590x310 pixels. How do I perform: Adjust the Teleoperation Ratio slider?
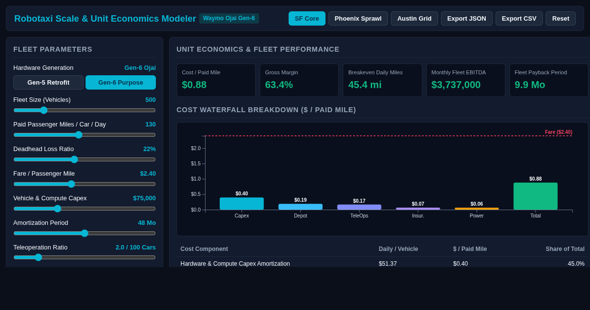pos(85,257)
